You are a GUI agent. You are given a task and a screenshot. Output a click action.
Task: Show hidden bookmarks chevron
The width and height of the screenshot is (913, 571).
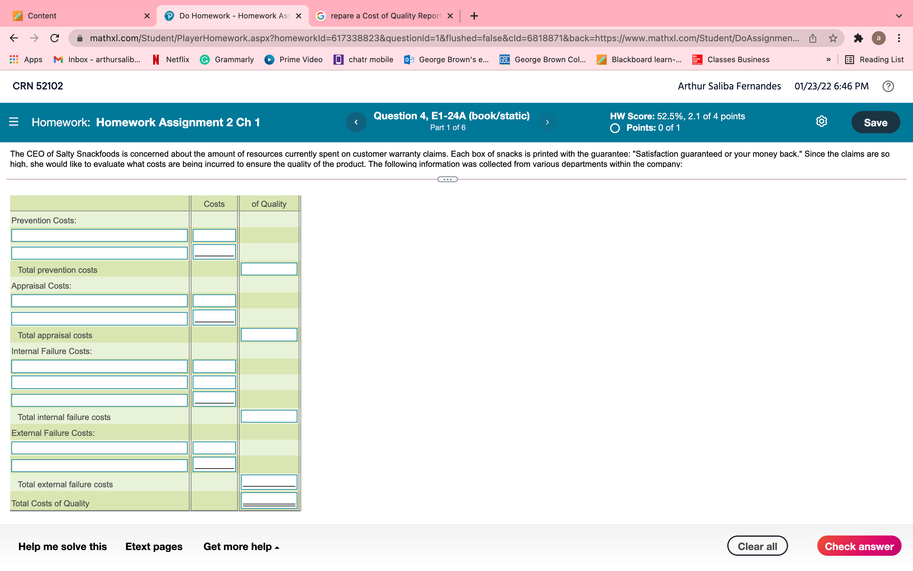click(828, 60)
